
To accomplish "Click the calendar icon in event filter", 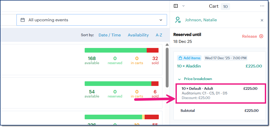I will (23, 20).
